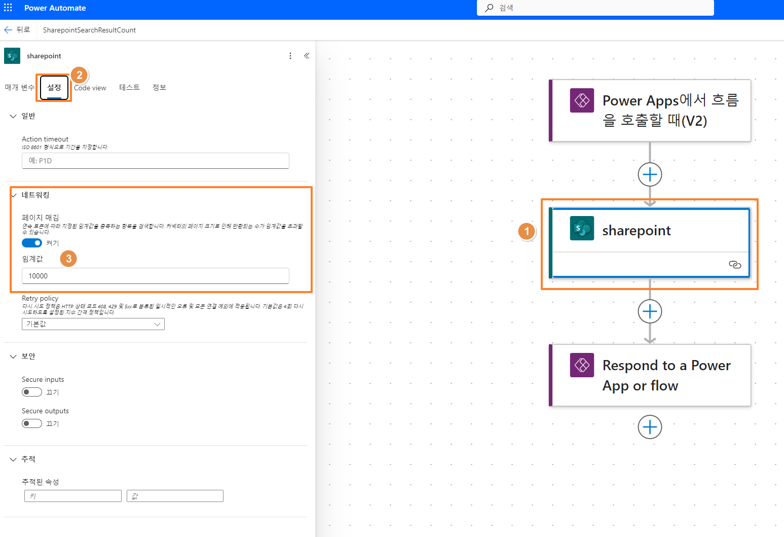The width and height of the screenshot is (784, 537).
Task: Open the Retry policy dropdown
Action: click(x=93, y=324)
